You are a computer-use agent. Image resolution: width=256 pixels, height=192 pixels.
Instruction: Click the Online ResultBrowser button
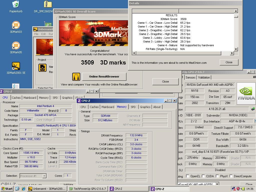pyautogui.click(x=104, y=76)
